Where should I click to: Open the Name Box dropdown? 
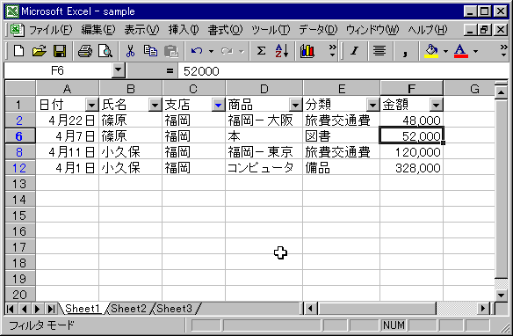[118, 70]
